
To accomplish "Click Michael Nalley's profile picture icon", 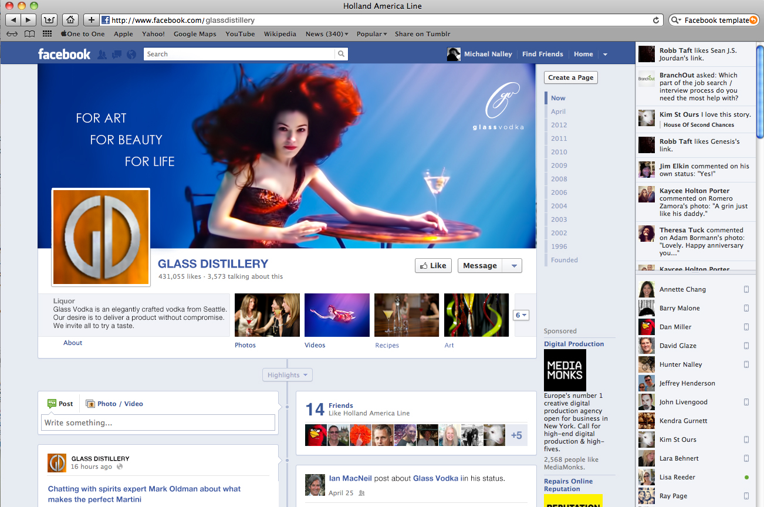I will coord(454,54).
